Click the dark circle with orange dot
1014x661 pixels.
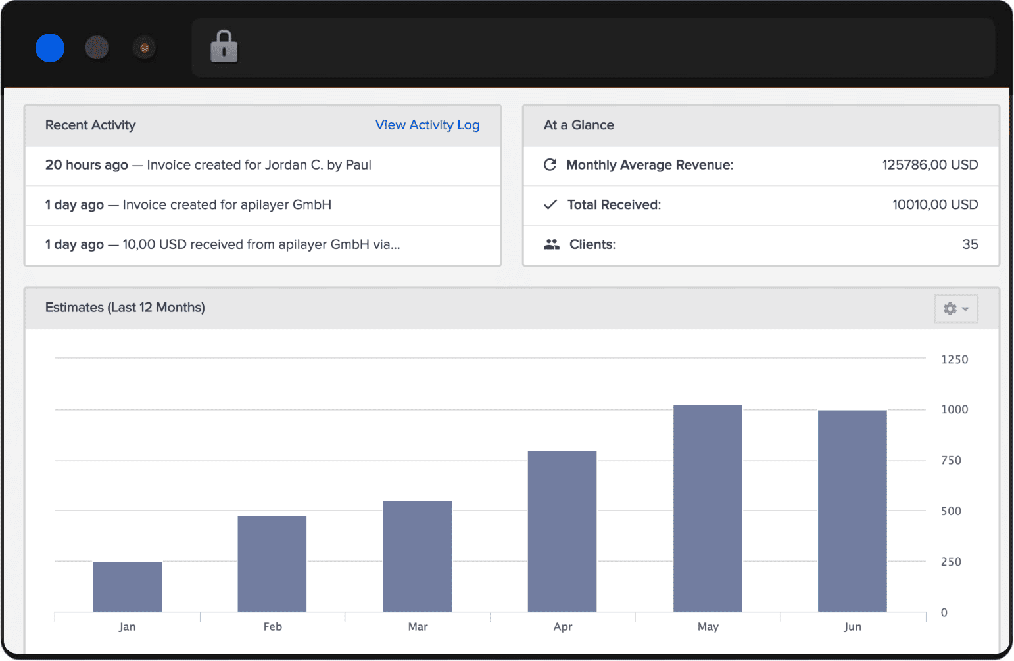coord(145,48)
